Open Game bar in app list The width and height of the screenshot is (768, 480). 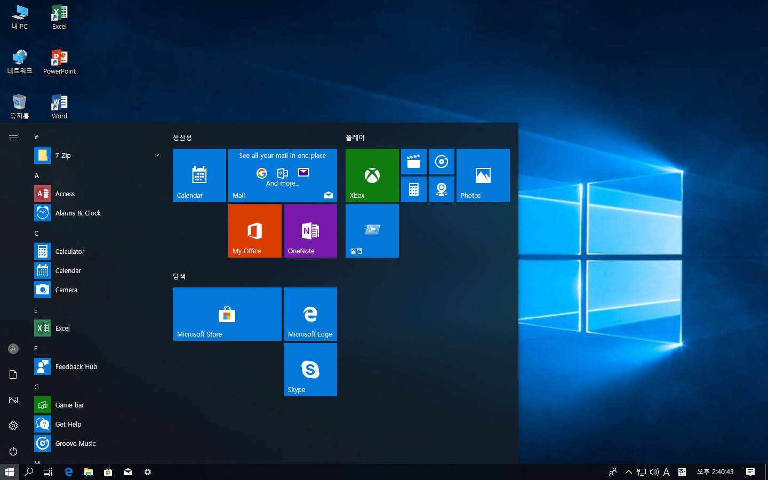pos(98,405)
